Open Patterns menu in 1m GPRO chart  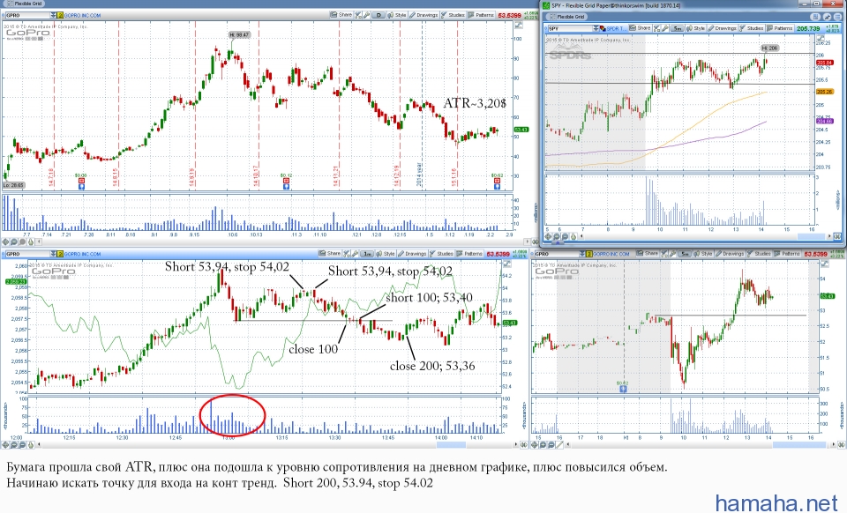coord(470,254)
